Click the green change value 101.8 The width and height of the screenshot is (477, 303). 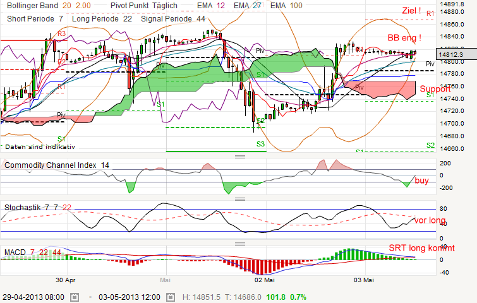coord(276,297)
